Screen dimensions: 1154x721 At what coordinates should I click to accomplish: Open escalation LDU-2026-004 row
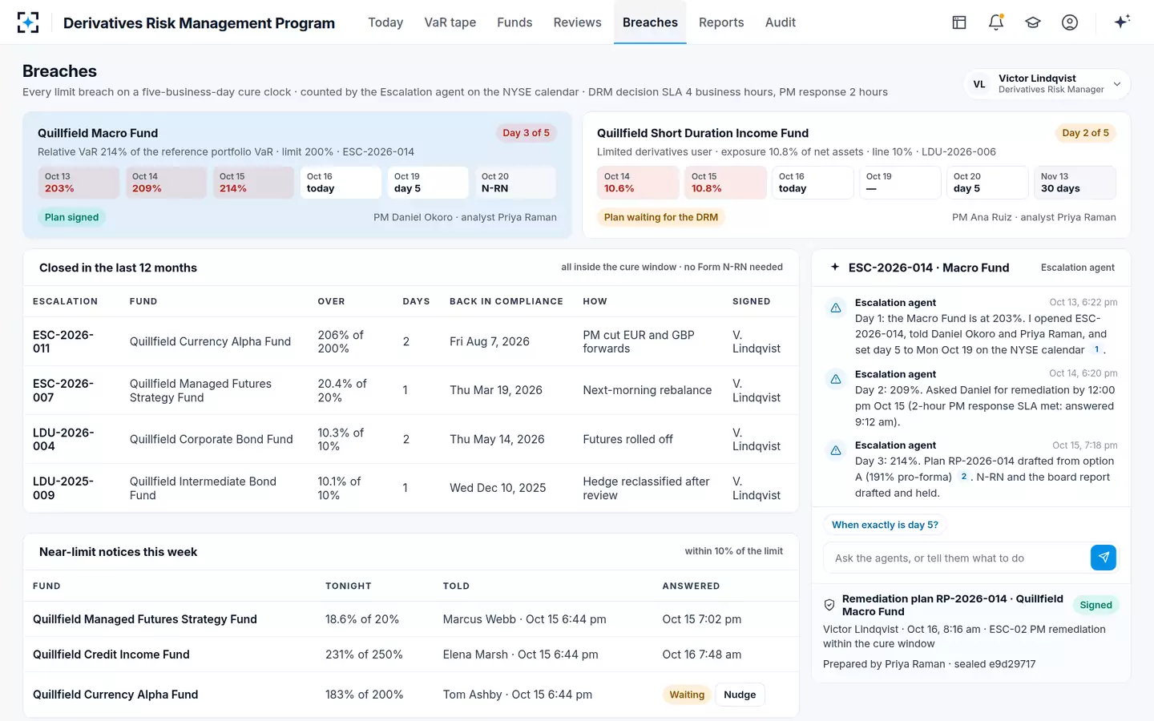click(x=410, y=439)
